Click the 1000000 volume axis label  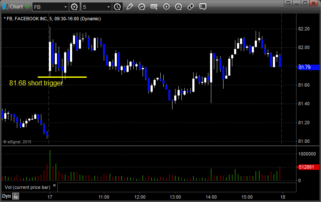click(x=307, y=154)
